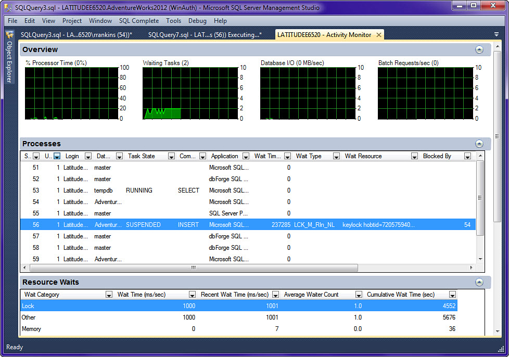This screenshot has width=509, height=357.
Task: Click the Object Explorer sidebar icon
Action: coord(9,36)
